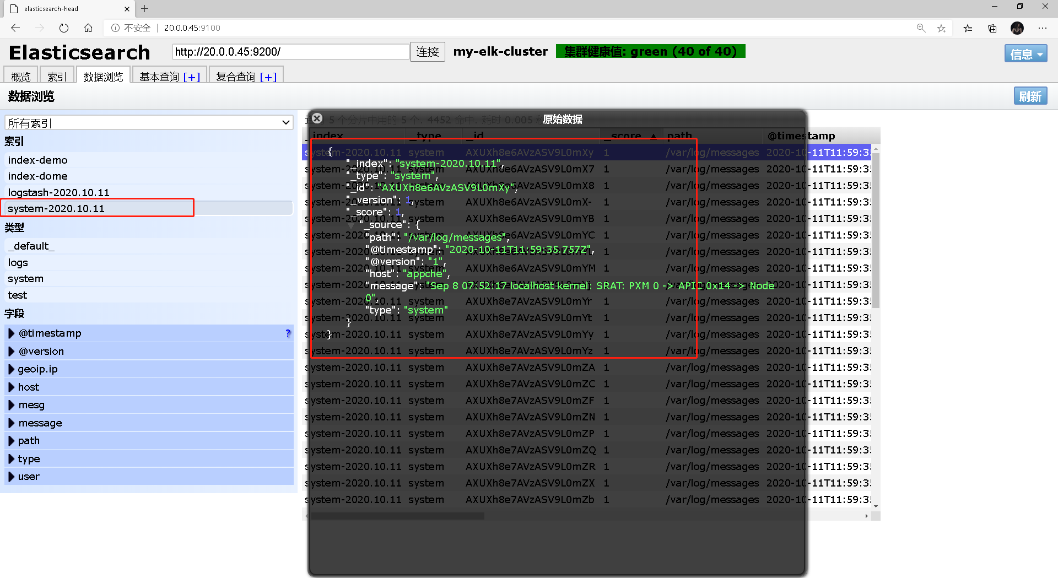Open browser settings and more menu

coord(1043,28)
